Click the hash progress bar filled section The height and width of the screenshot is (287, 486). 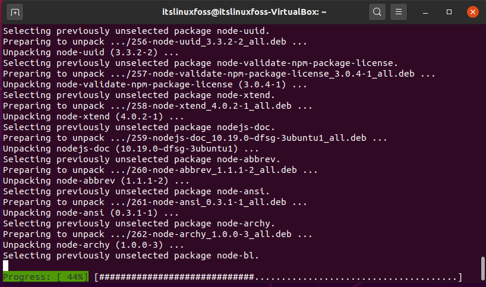(176, 277)
